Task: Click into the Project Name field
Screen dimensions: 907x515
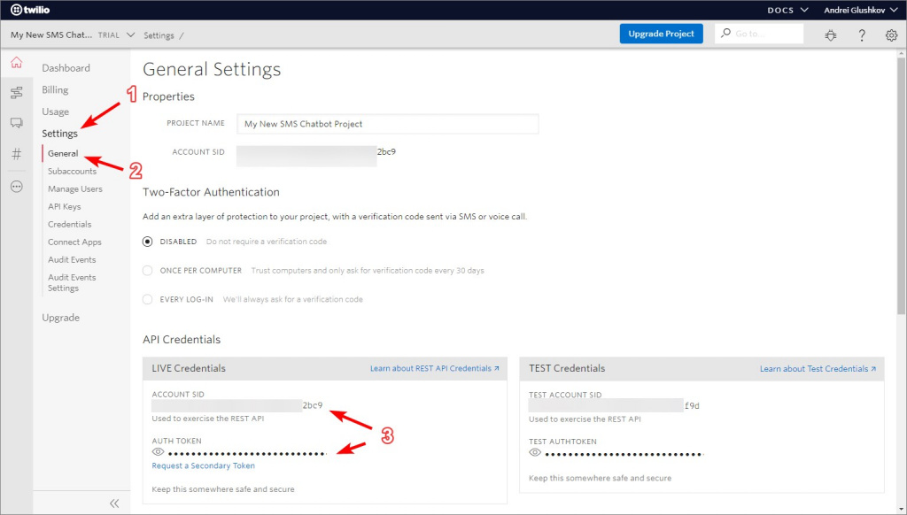Action: coord(387,124)
